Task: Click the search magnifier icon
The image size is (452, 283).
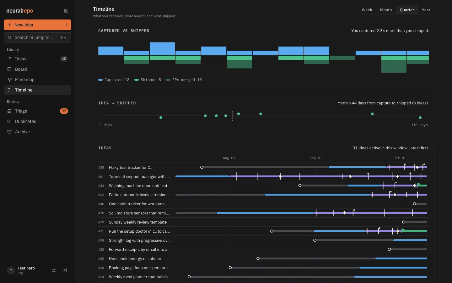Action: [x=10, y=37]
